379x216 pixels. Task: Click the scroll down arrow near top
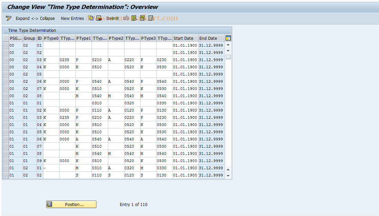[228, 51]
